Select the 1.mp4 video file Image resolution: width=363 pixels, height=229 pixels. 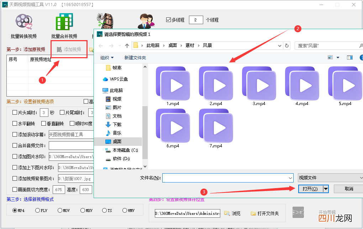[x=173, y=86]
